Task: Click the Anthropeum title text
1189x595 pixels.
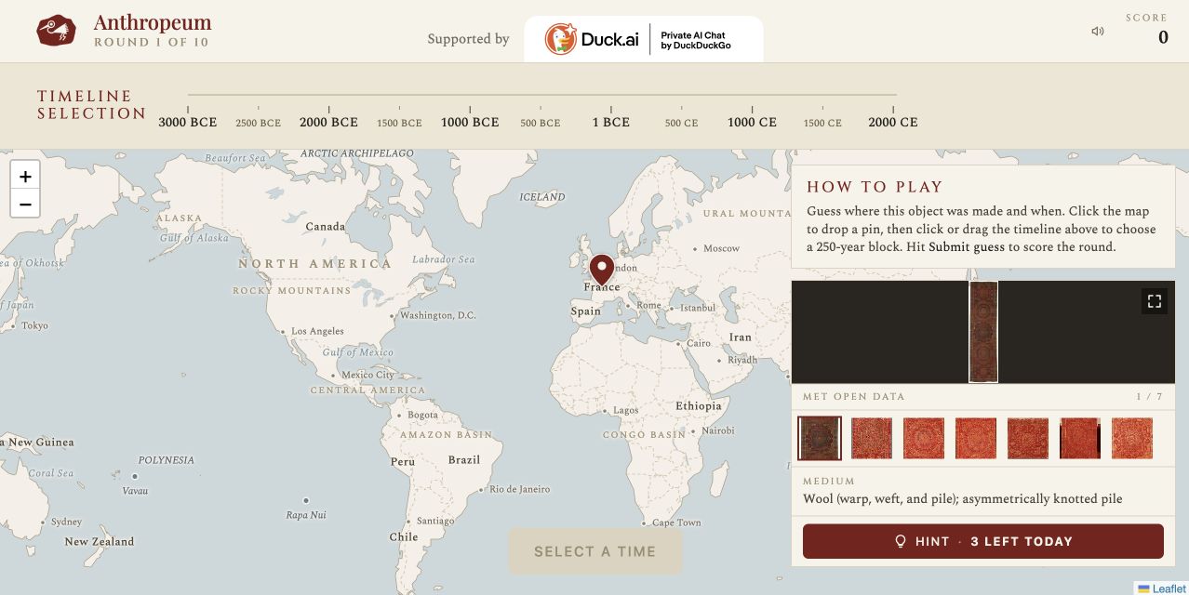Action: 153,22
